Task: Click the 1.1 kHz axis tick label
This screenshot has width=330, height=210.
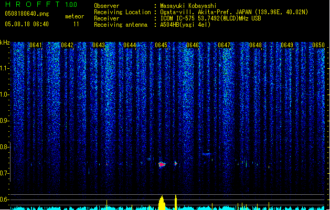Action: 4,68
